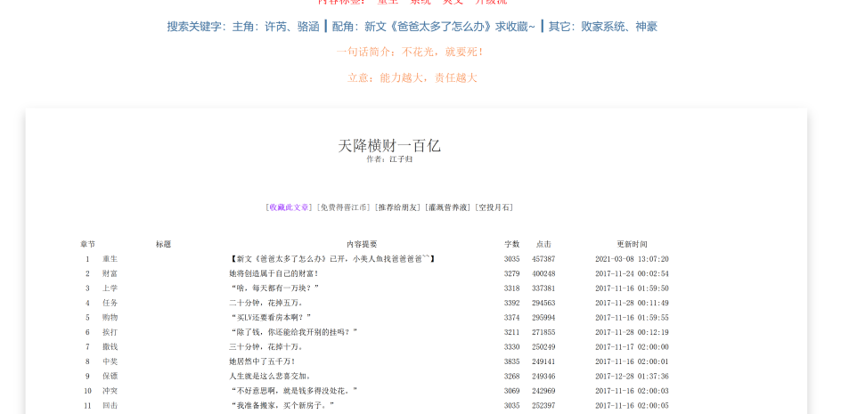Open author 江子归's page

click(x=401, y=159)
